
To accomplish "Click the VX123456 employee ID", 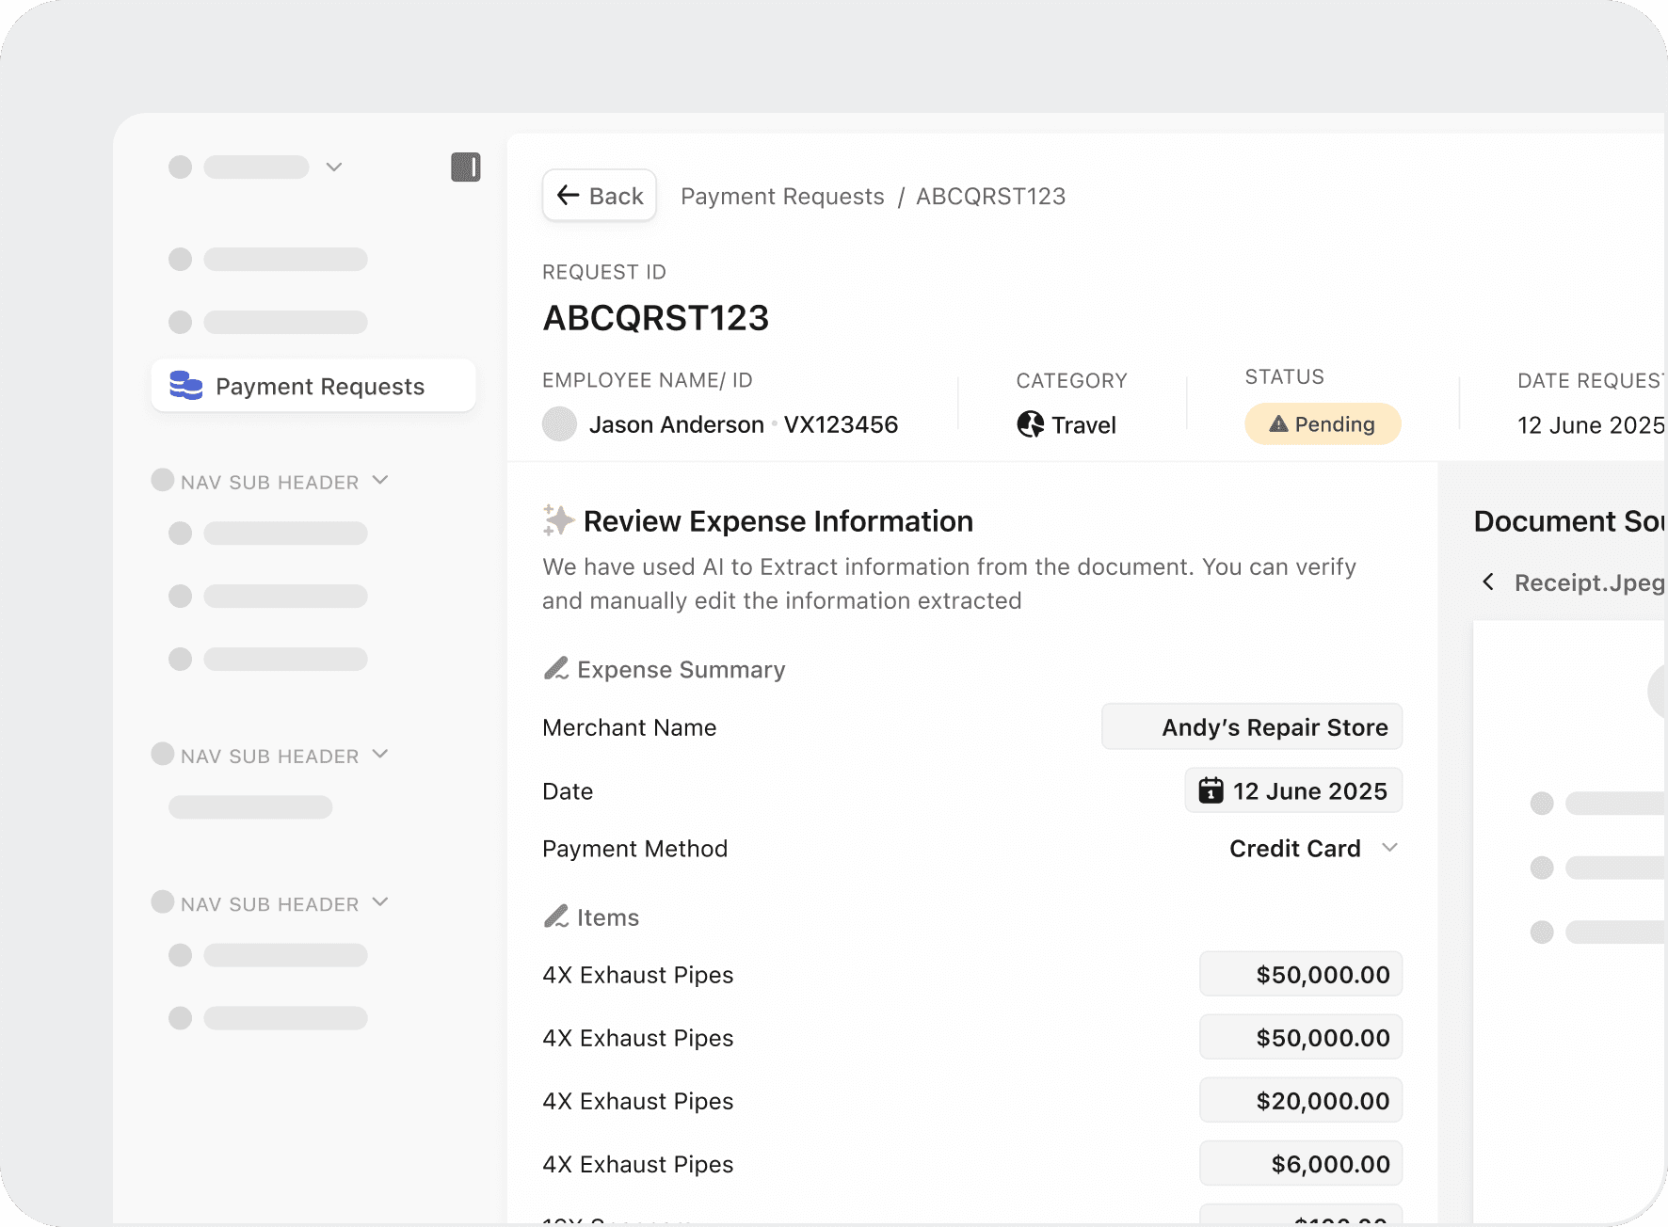I will tap(842, 424).
